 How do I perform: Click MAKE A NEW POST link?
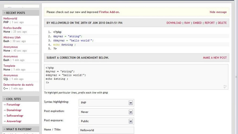pyautogui.click(x=215, y=58)
